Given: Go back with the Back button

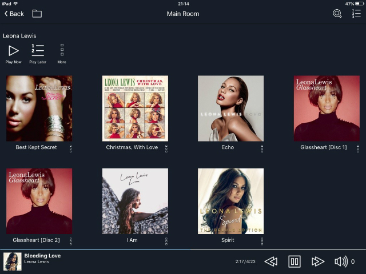Looking at the screenshot, I should point(14,14).
